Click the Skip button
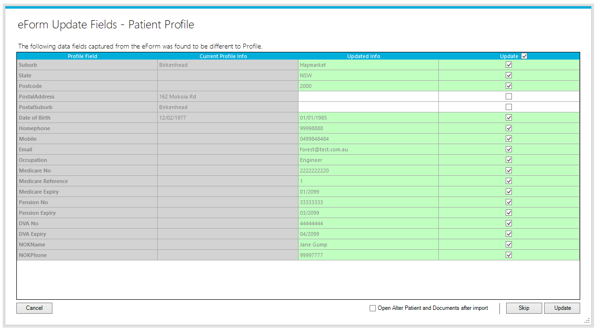This screenshot has width=597, height=331. 524,308
